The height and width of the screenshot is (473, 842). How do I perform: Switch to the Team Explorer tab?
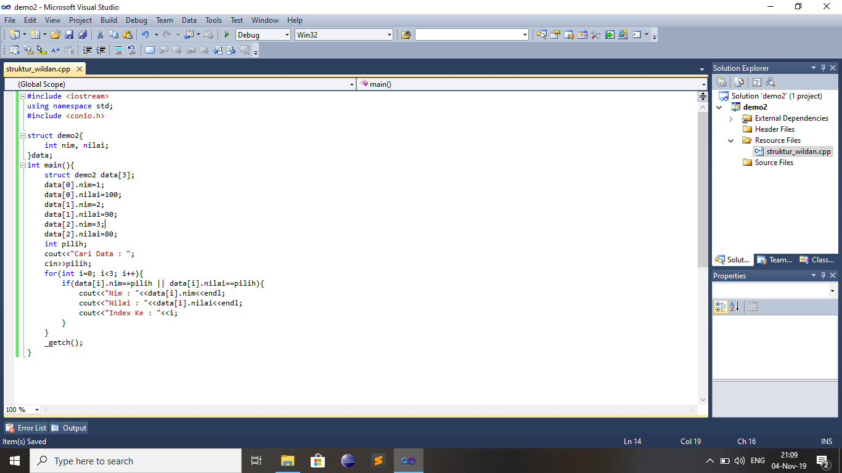774,259
